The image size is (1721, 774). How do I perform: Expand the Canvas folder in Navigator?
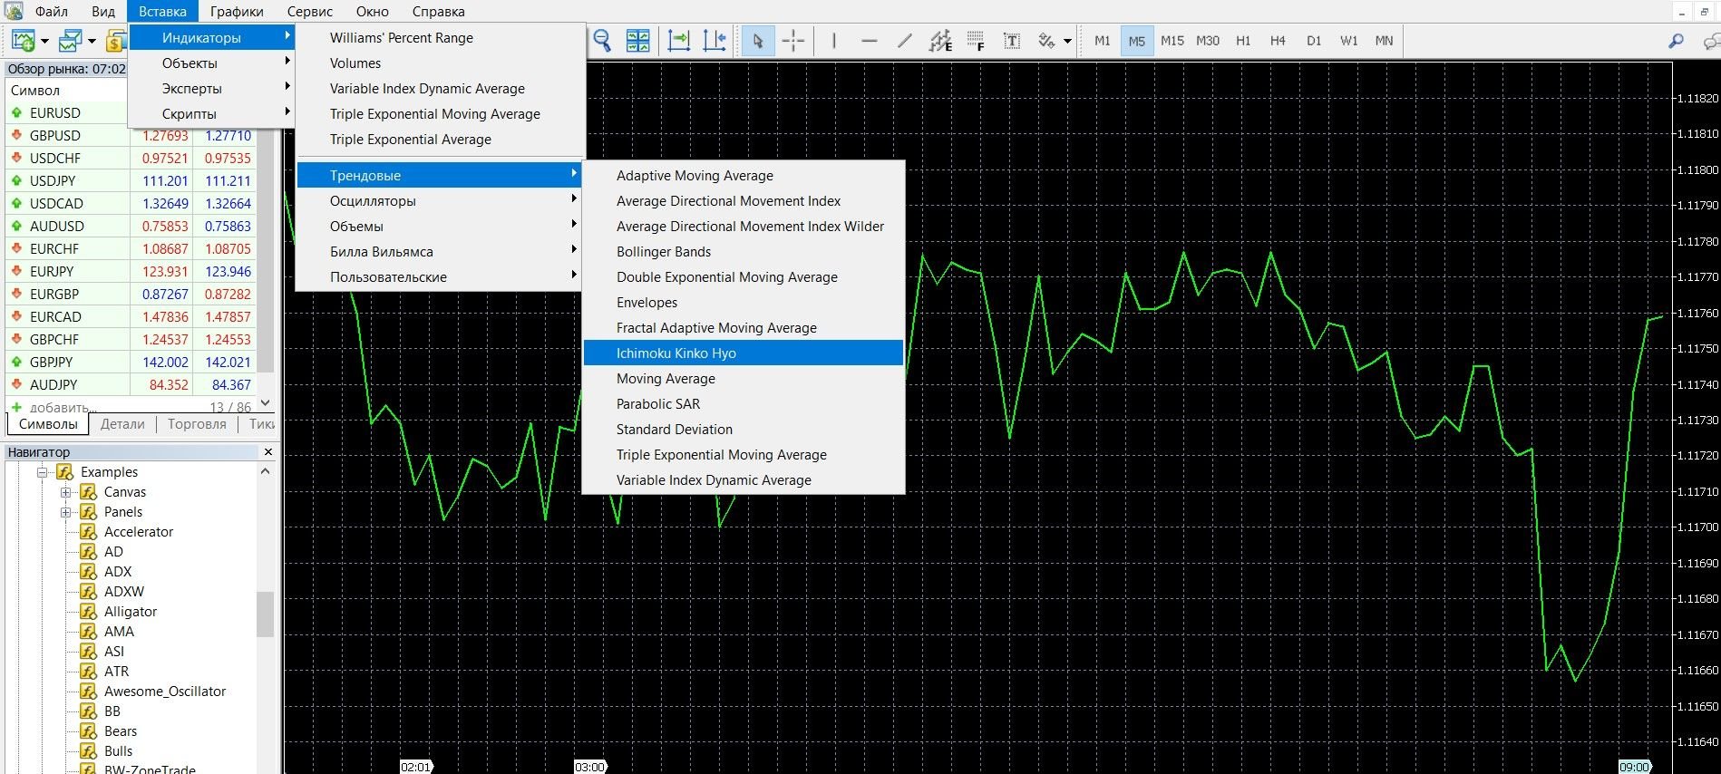click(65, 492)
